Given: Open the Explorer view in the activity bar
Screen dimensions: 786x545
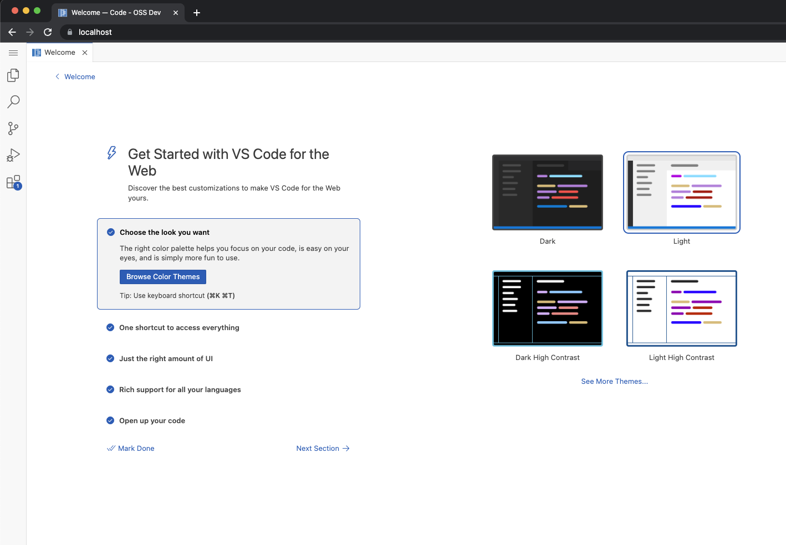Looking at the screenshot, I should click(13, 75).
